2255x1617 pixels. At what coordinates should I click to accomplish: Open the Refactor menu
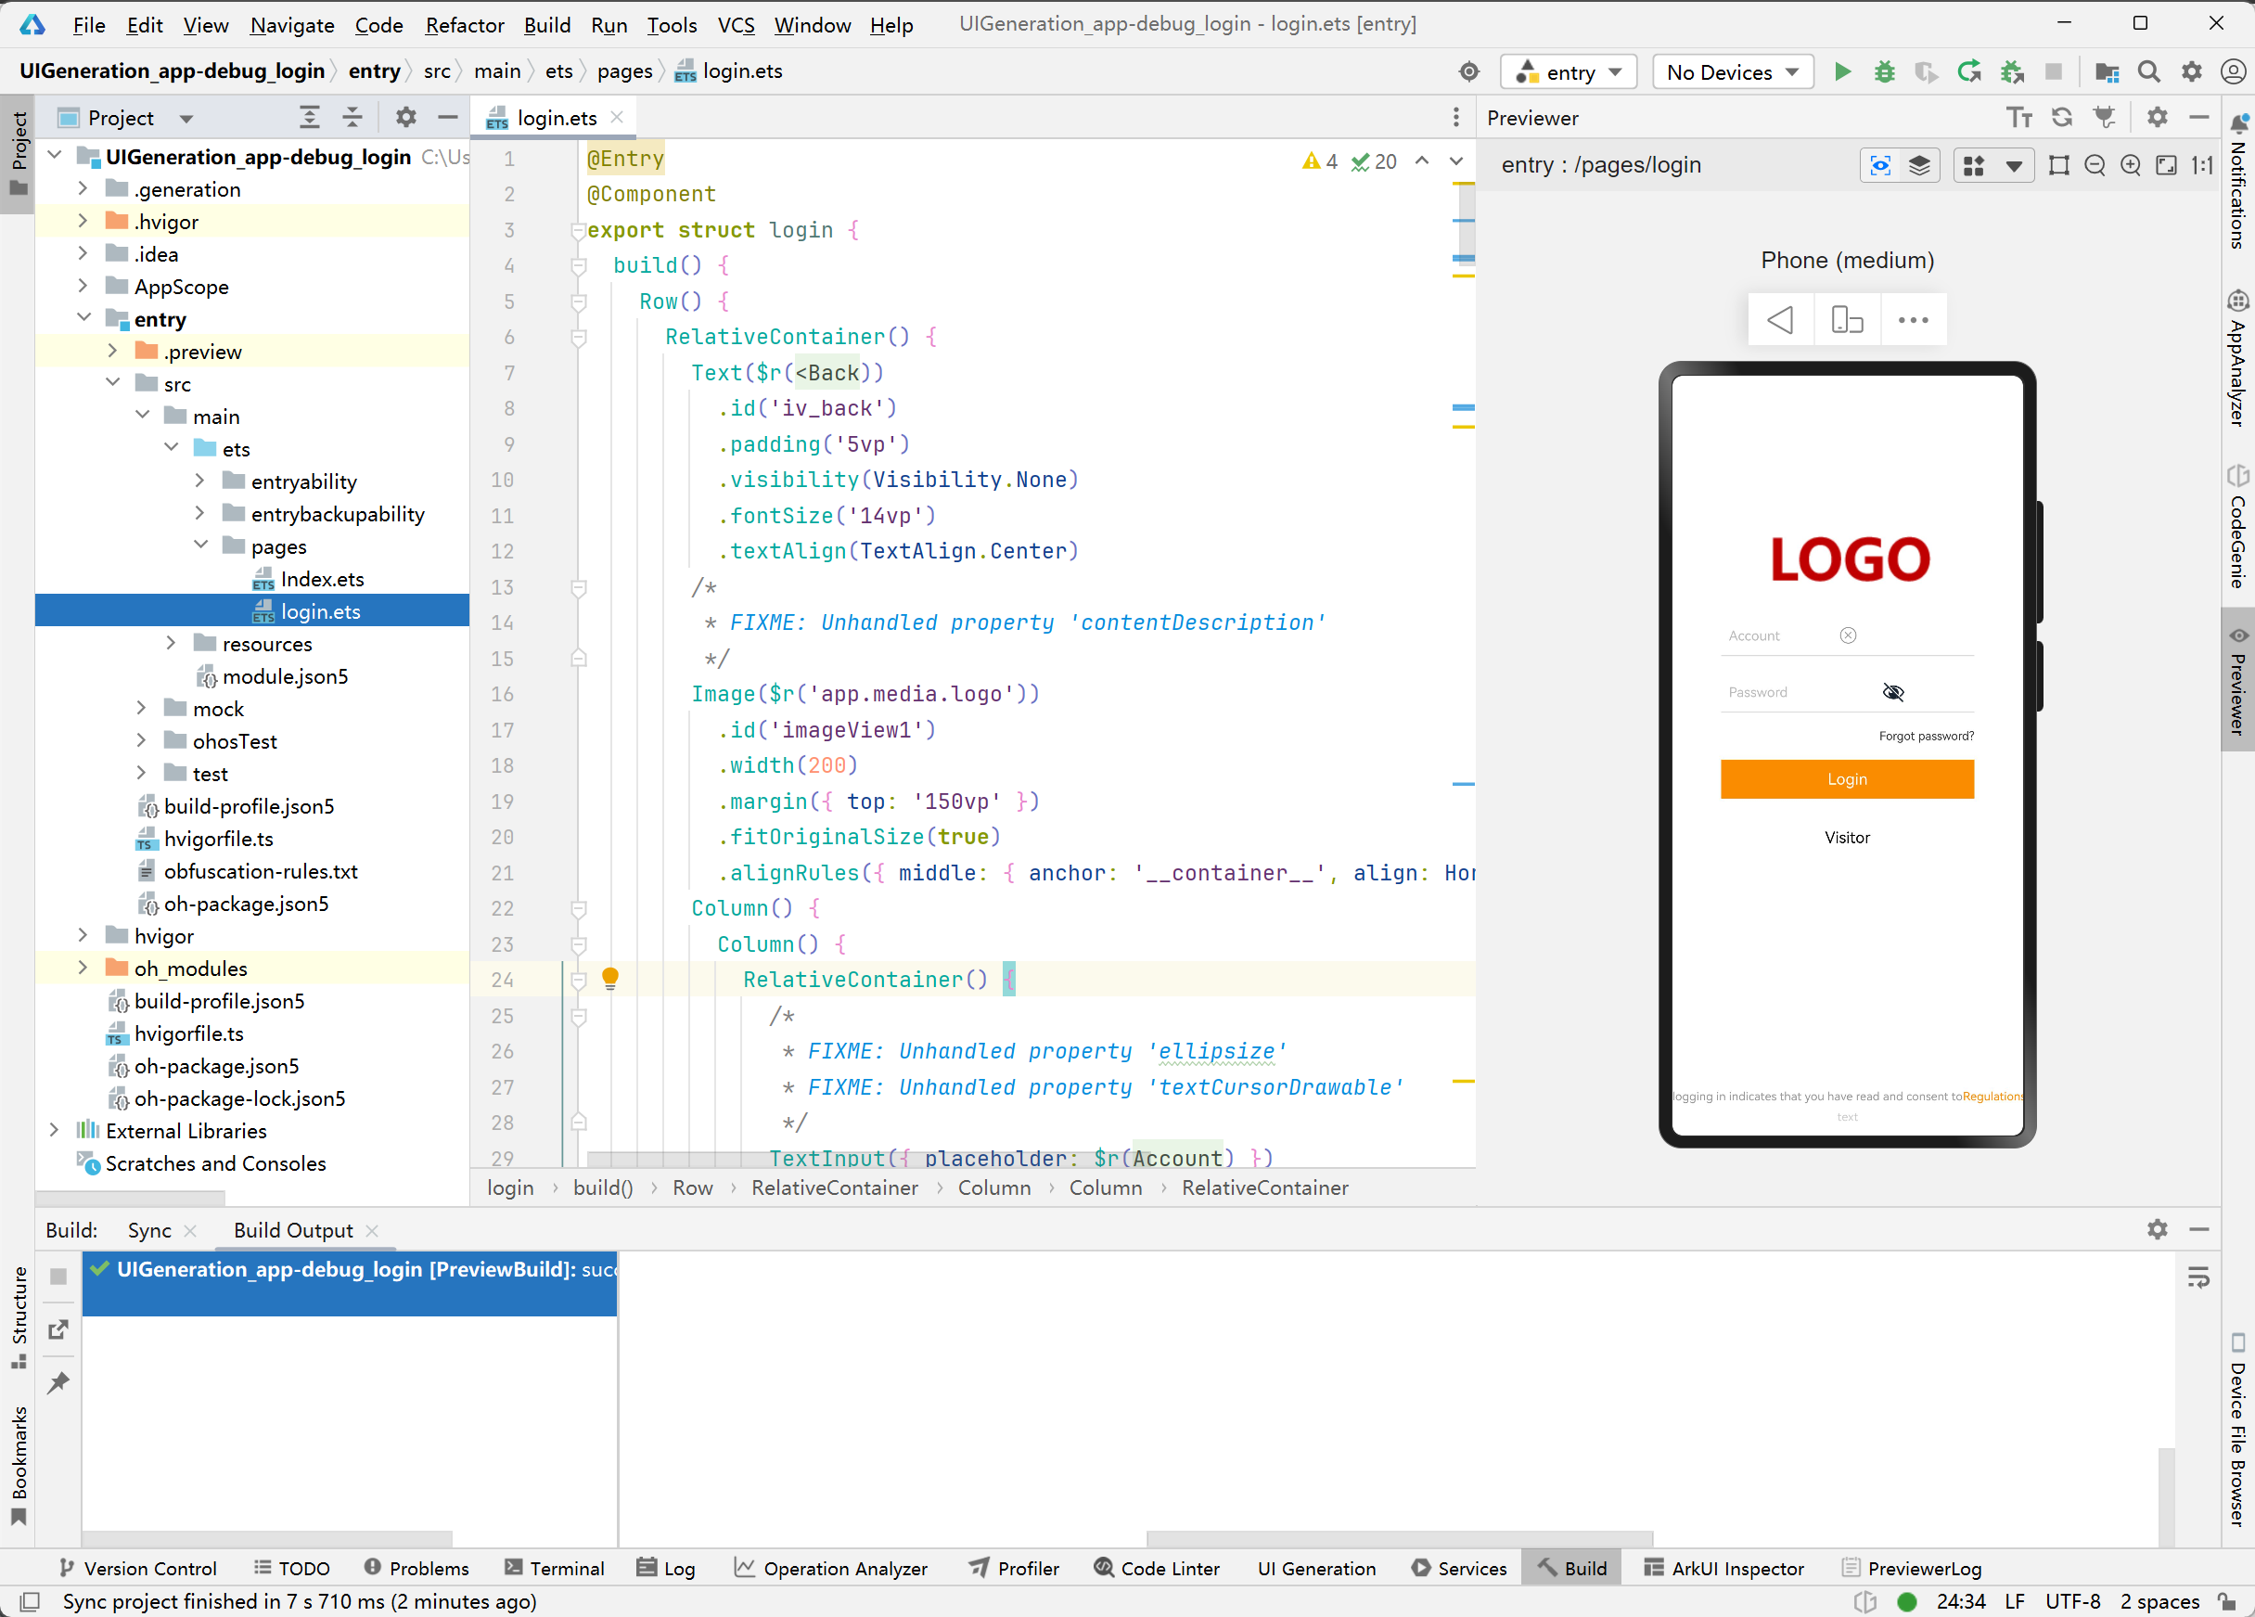(465, 25)
